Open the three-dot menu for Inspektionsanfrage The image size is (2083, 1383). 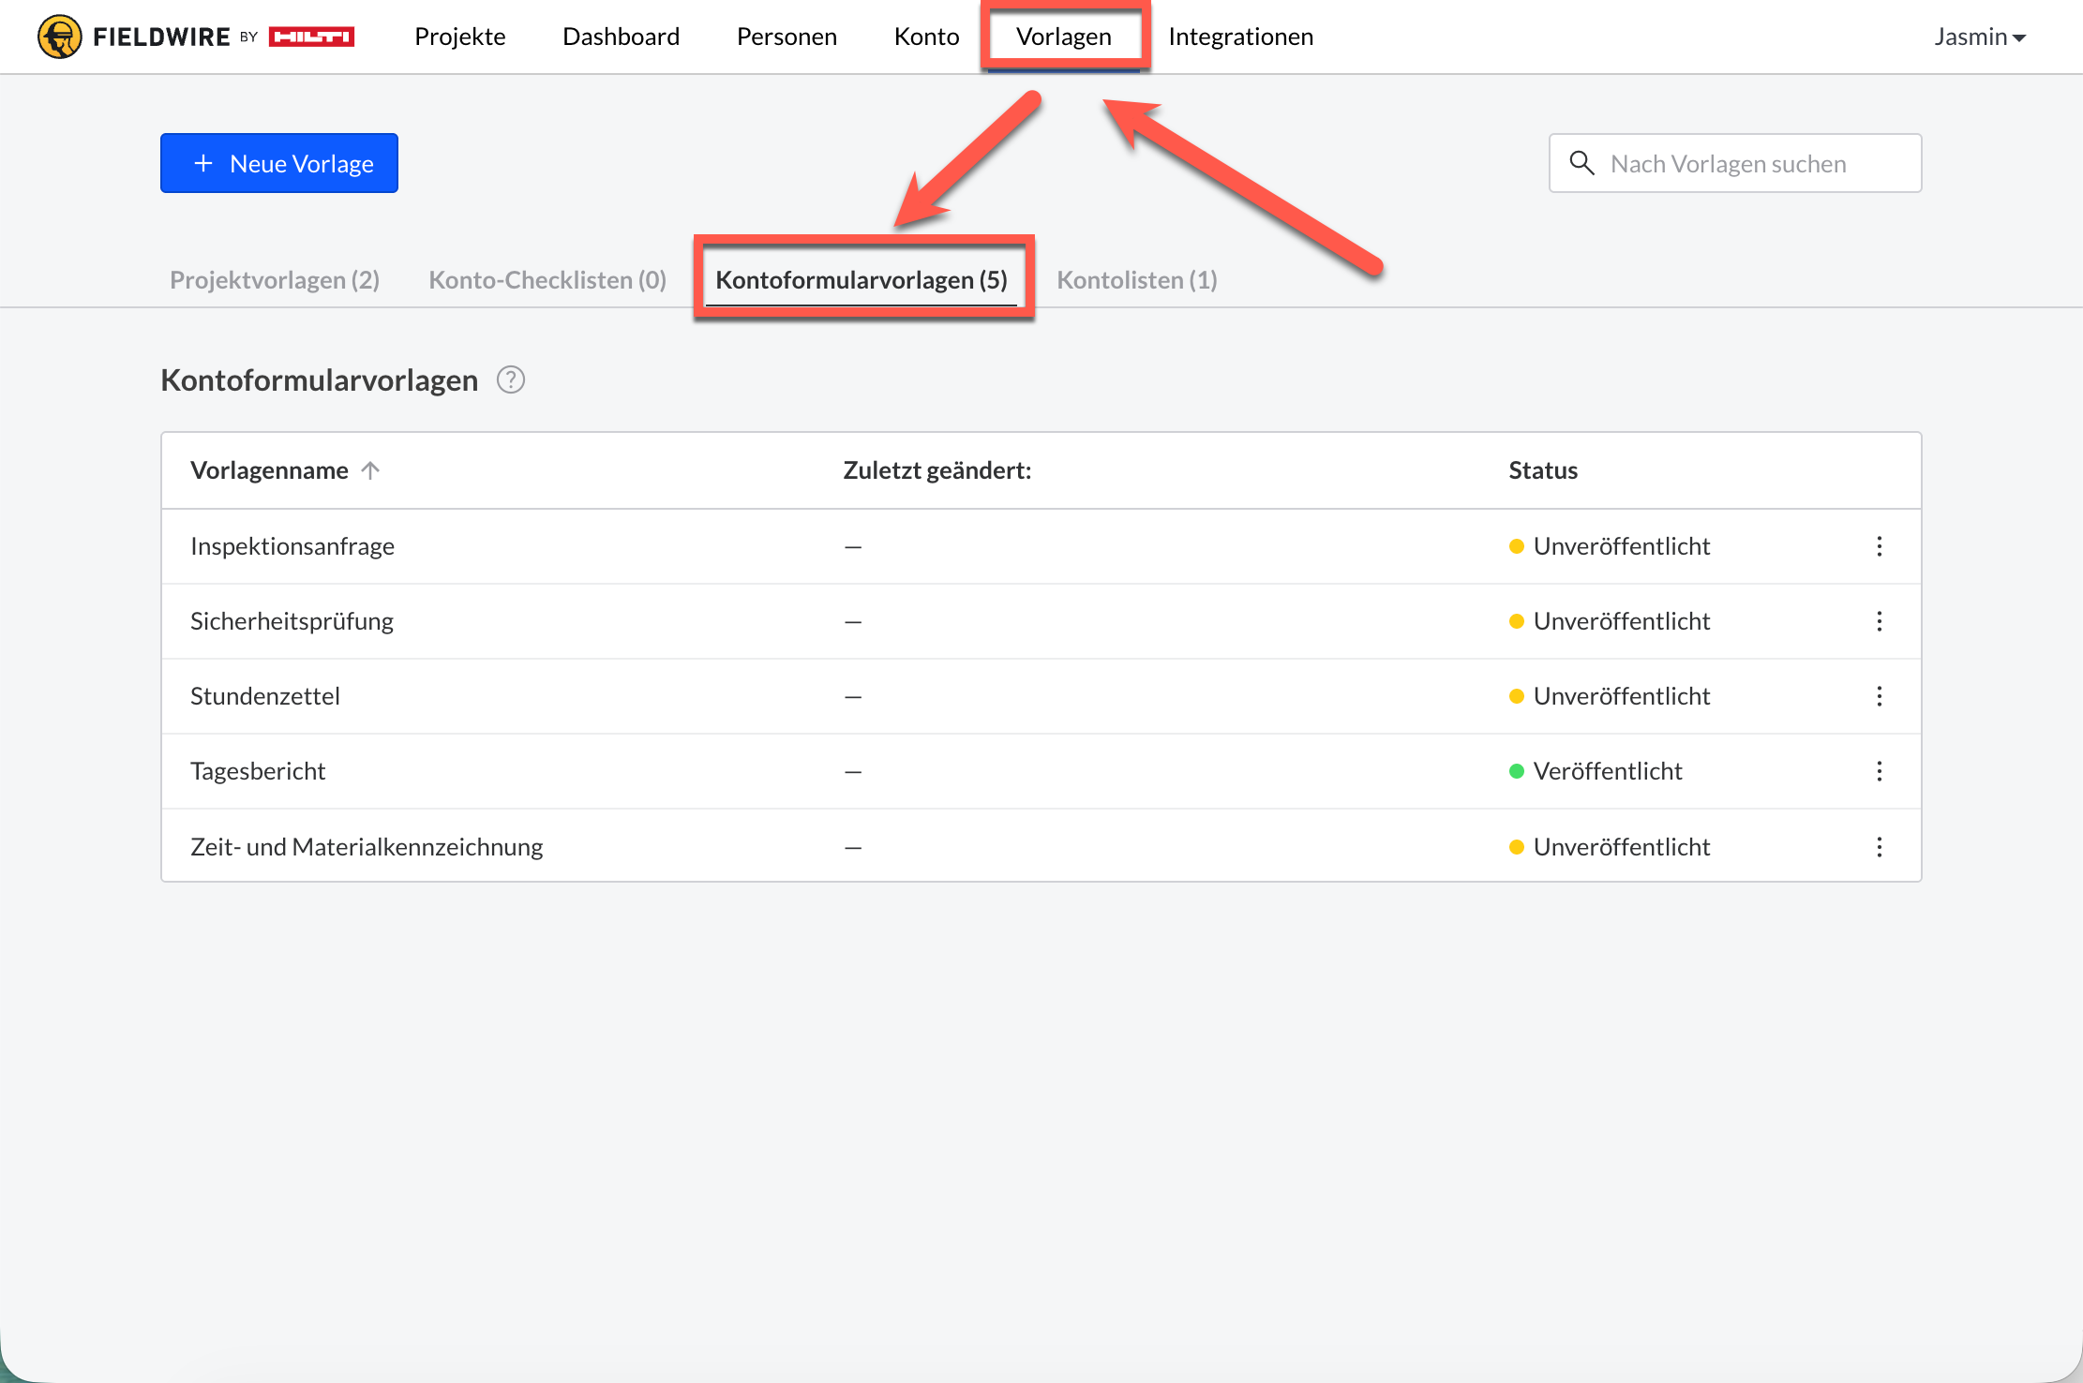(x=1879, y=546)
